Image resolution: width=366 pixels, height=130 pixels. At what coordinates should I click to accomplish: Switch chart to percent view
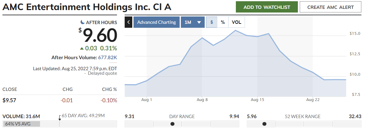[223, 22]
